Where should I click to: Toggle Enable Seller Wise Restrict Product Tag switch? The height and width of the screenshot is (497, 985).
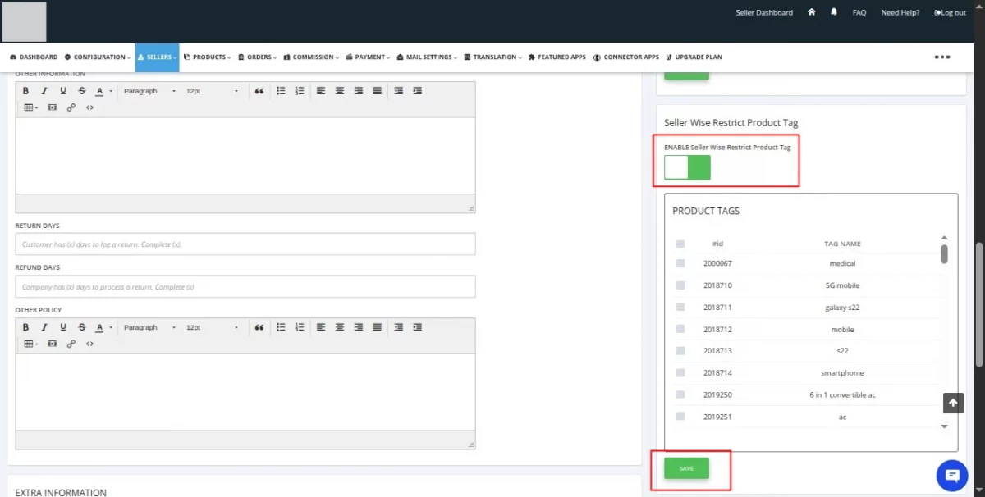pos(687,167)
